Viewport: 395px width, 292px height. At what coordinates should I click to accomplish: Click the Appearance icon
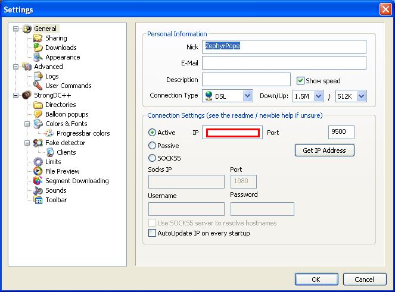(x=38, y=57)
